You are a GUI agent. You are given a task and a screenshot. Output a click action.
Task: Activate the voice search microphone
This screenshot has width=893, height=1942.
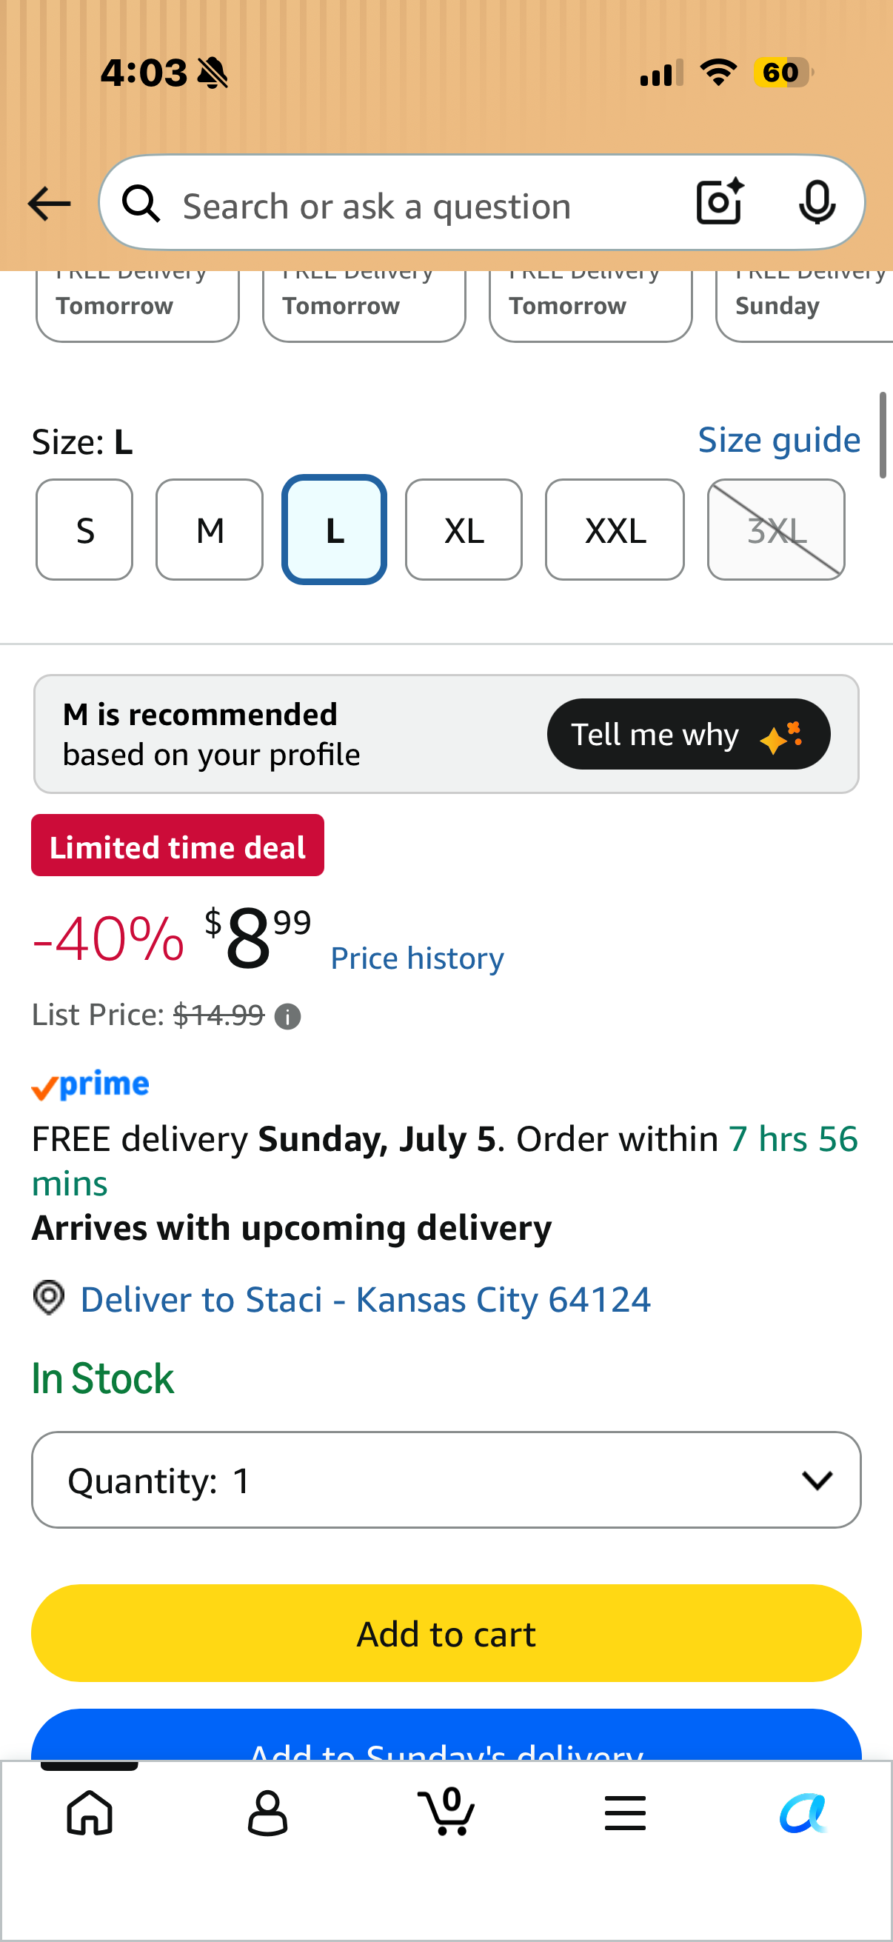pyautogui.click(x=817, y=203)
